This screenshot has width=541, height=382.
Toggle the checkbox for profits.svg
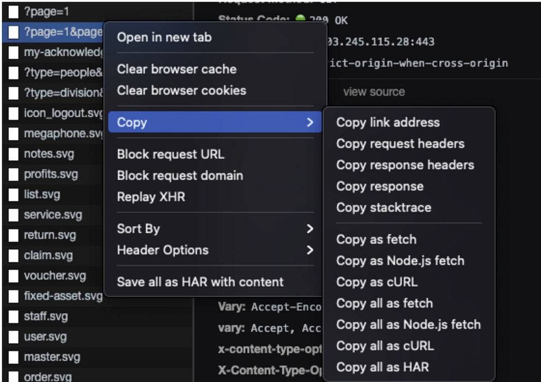point(13,175)
